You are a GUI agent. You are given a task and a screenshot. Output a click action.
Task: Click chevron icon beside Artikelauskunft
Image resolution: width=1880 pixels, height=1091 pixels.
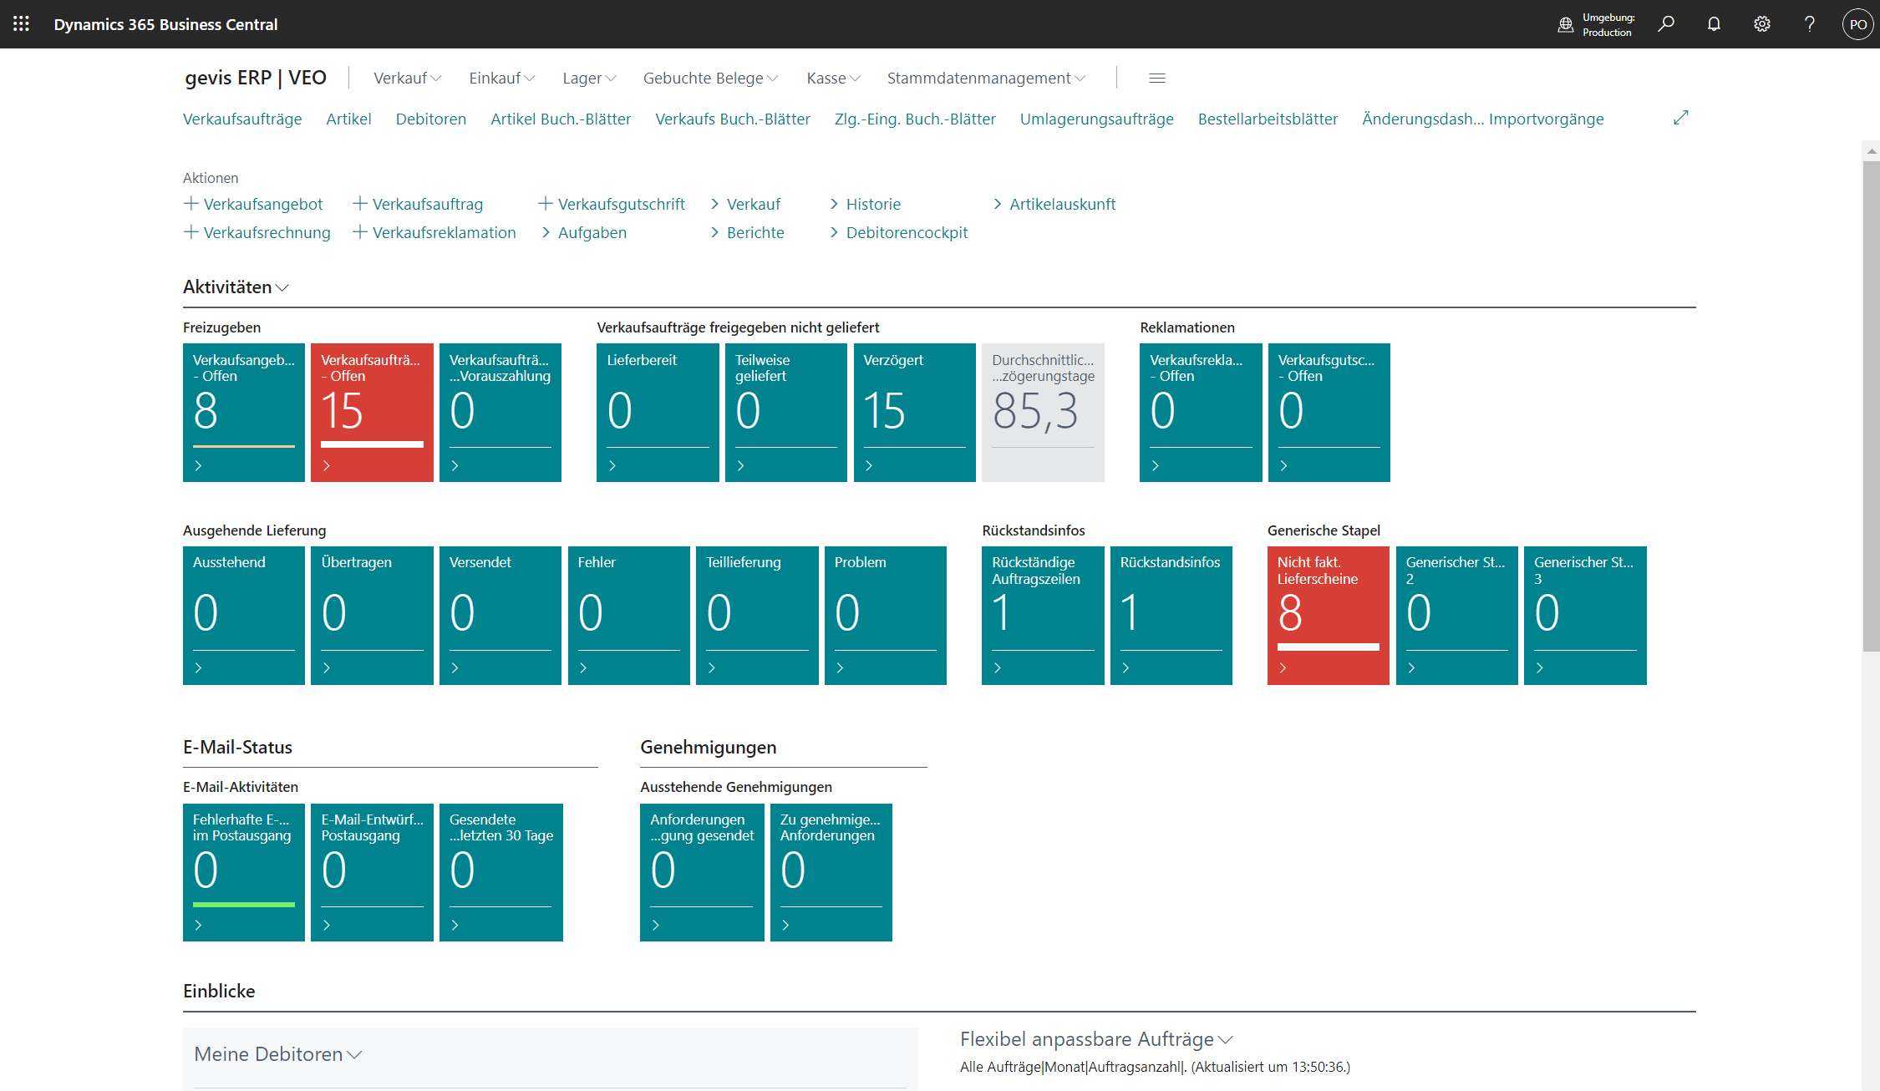(x=998, y=204)
